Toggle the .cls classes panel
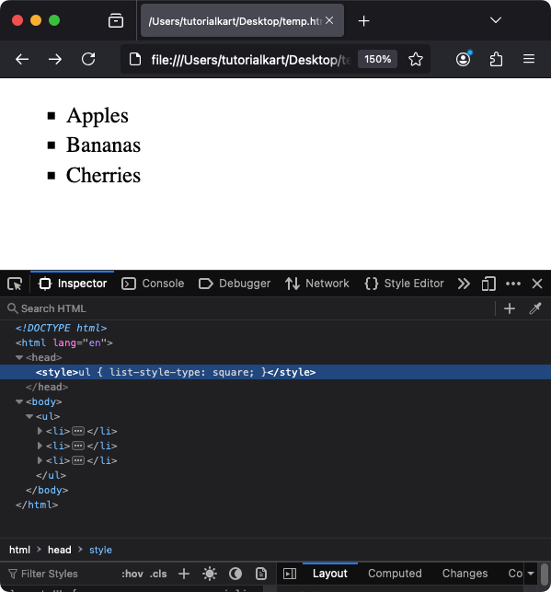The width and height of the screenshot is (551, 592). click(158, 574)
